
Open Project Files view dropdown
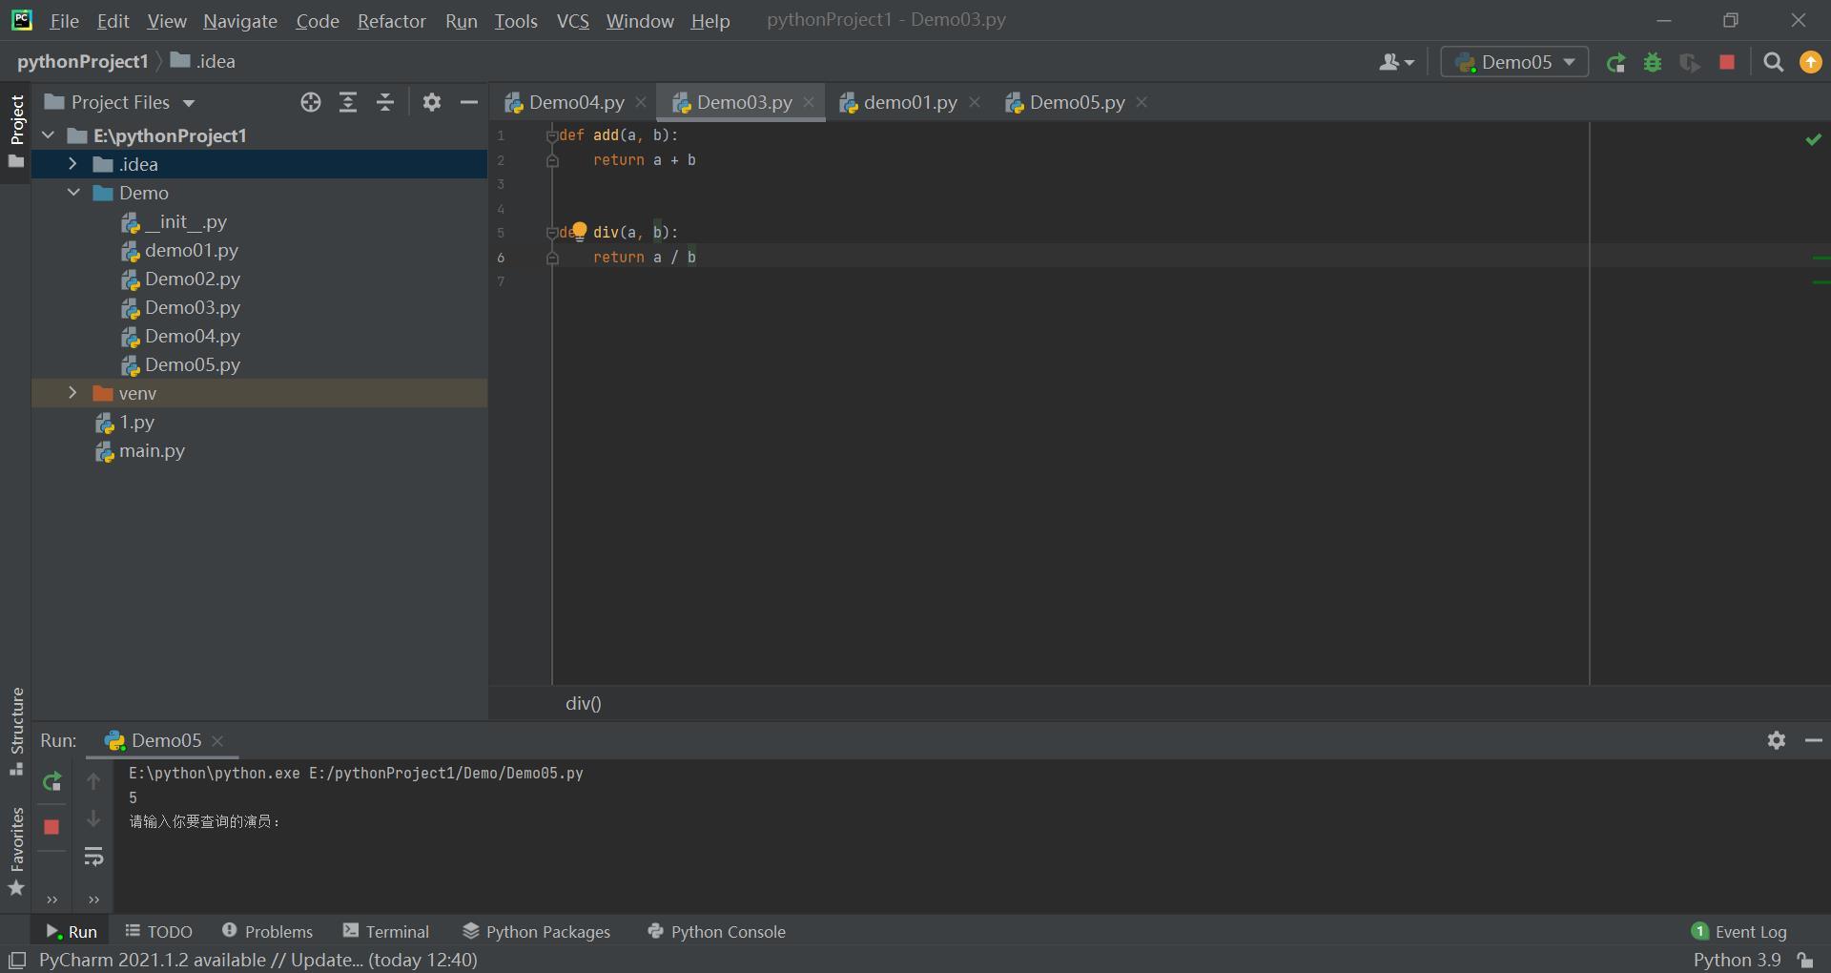pyautogui.click(x=120, y=102)
